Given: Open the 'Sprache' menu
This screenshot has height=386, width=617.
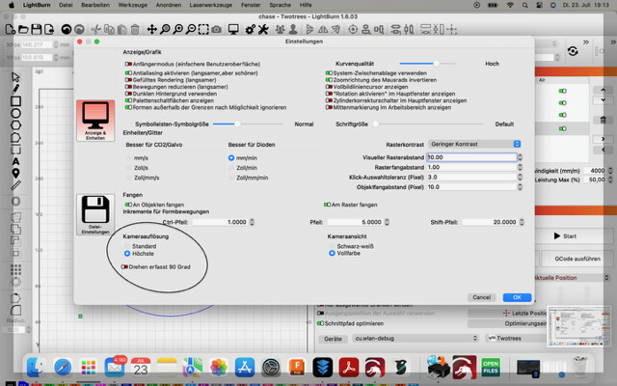Looking at the screenshot, I should [x=280, y=5].
